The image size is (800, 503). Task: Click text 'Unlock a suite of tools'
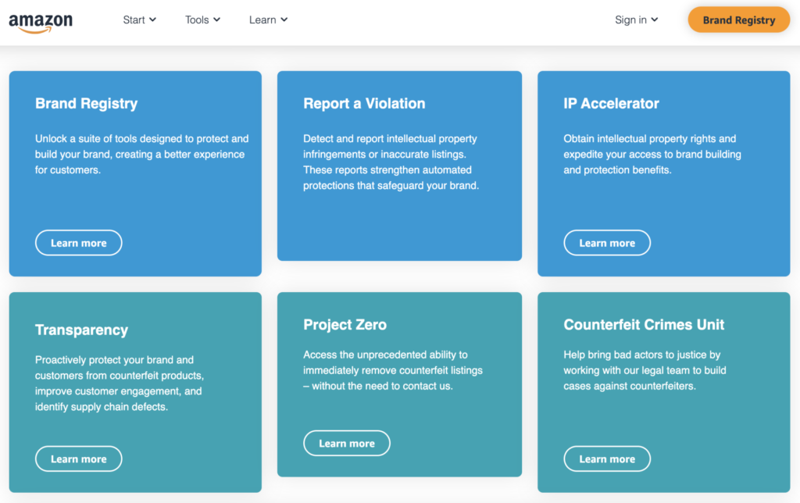pos(87,139)
